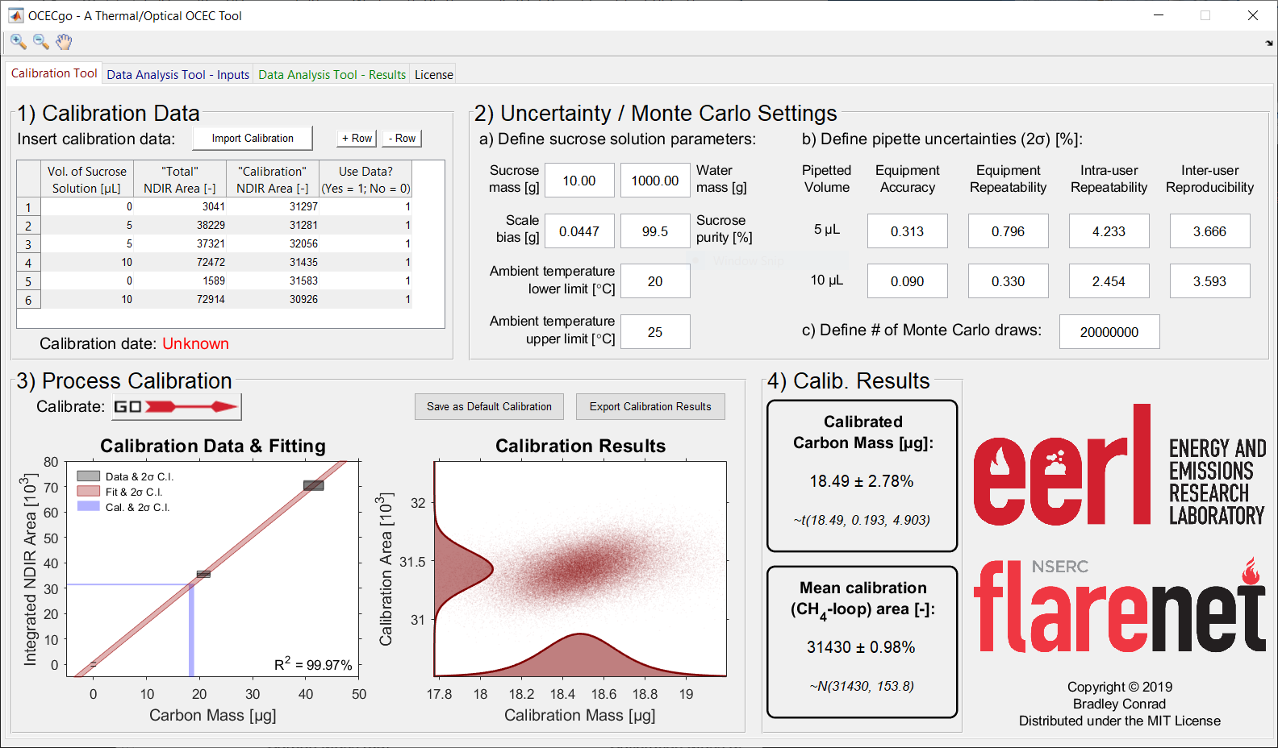Screen dimensions: 1278x748
Task: Click Save as Default Calibration
Action: point(489,407)
